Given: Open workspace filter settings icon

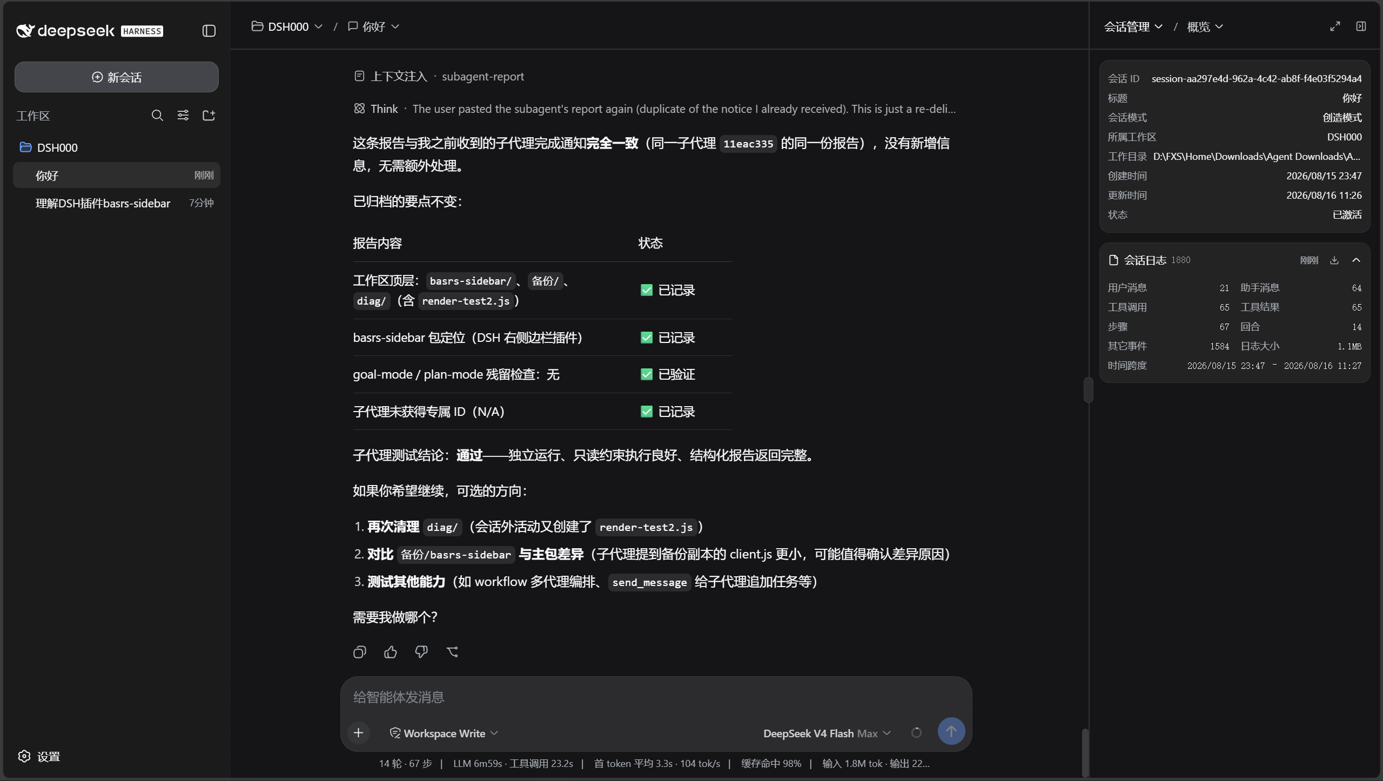Looking at the screenshot, I should pyautogui.click(x=183, y=115).
